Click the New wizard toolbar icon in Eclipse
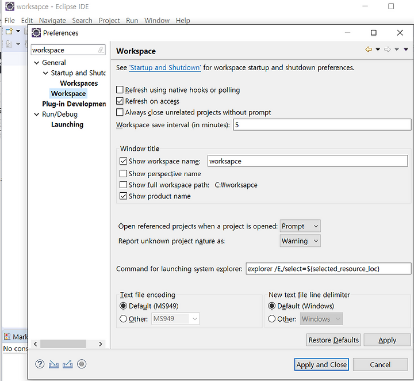 click(9, 31)
